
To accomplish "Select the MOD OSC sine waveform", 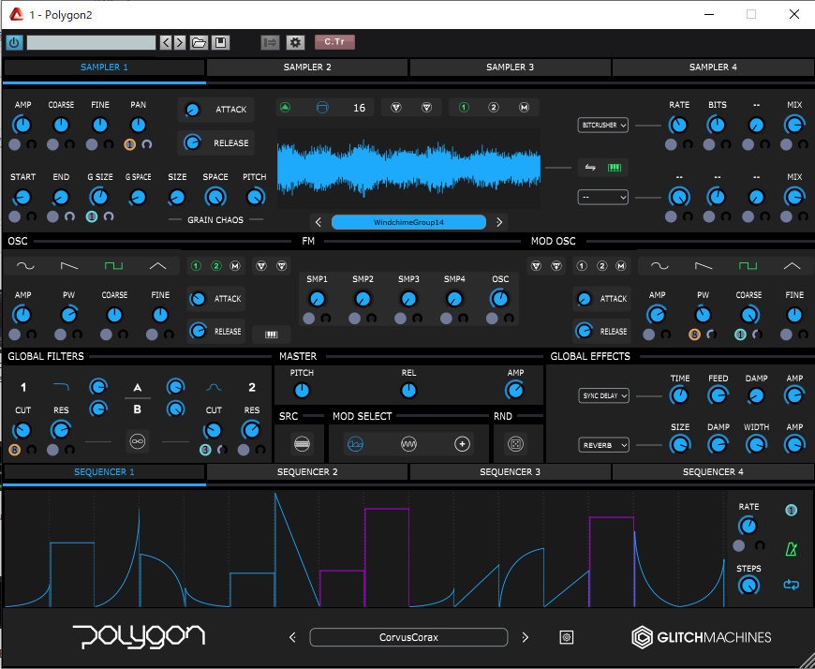I will (659, 266).
